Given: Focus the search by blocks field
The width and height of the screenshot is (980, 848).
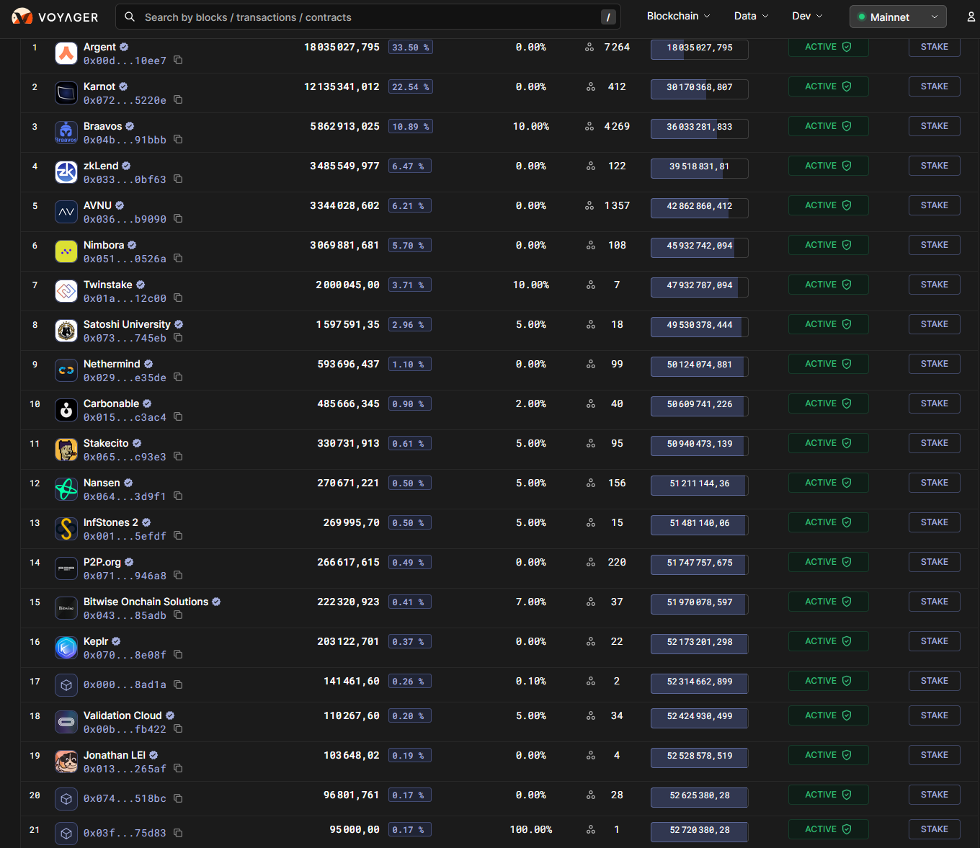Looking at the screenshot, I should pos(368,17).
